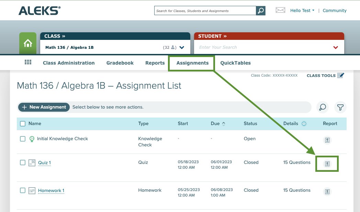Image resolution: width=360 pixels, height=212 pixels.
Task: Open the Quiz 1 link
Action: click(x=44, y=163)
